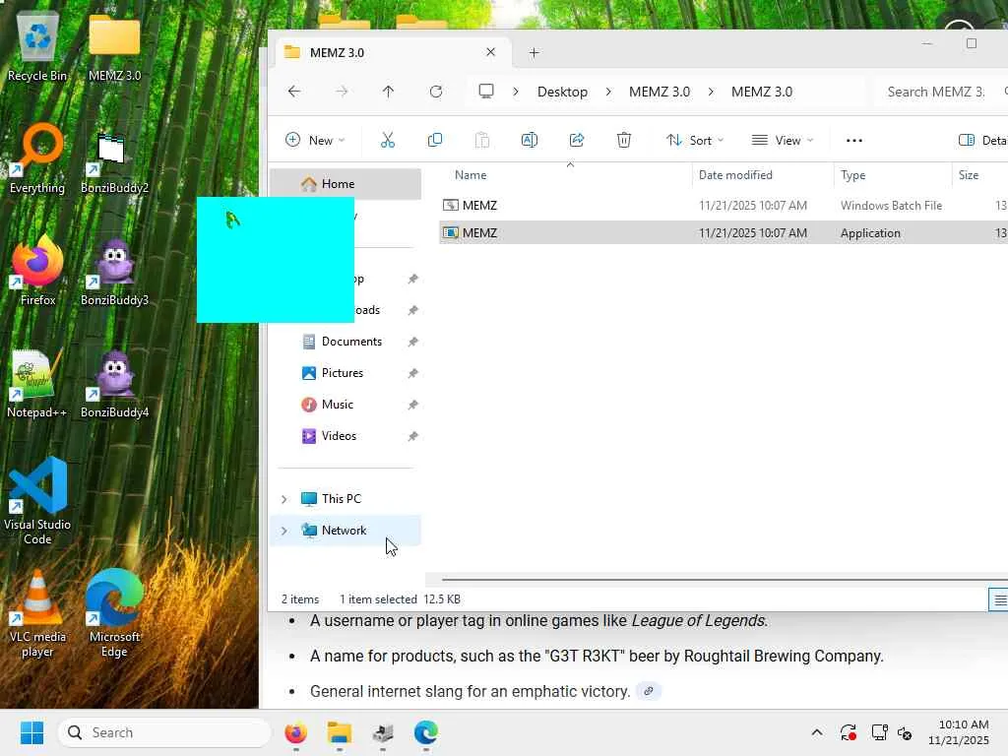Viewport: 1008px width, 756px height.
Task: Show hidden system tray icons
Action: point(817,732)
